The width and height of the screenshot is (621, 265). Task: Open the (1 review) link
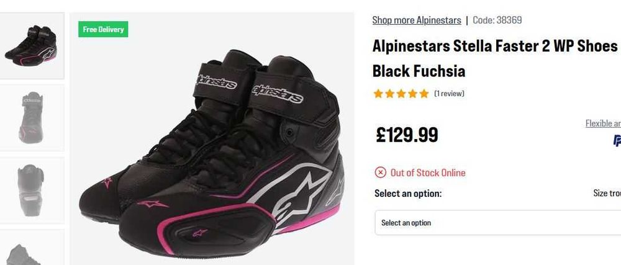click(x=449, y=94)
